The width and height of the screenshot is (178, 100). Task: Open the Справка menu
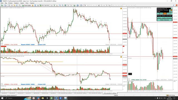pyautogui.click(x=32, y=3)
